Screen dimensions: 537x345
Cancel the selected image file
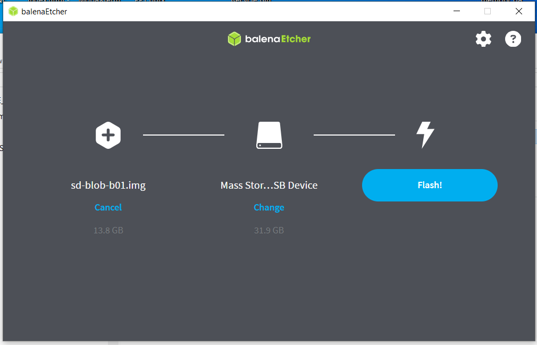pyautogui.click(x=108, y=207)
